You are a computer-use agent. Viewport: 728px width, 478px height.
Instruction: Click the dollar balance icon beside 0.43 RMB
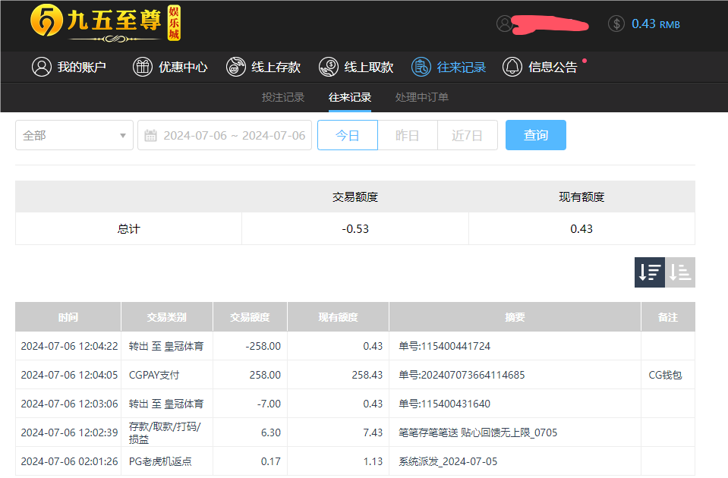click(615, 24)
